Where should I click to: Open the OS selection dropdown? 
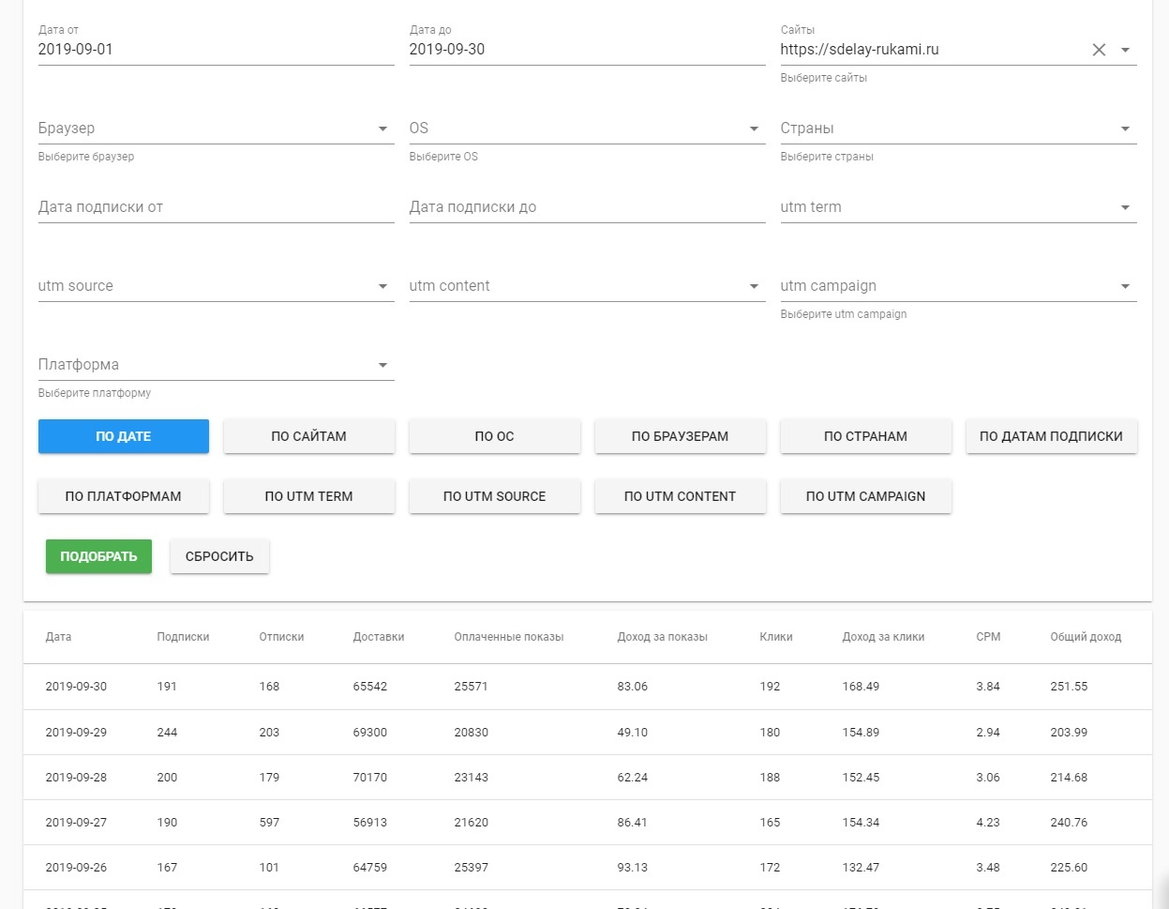754,129
